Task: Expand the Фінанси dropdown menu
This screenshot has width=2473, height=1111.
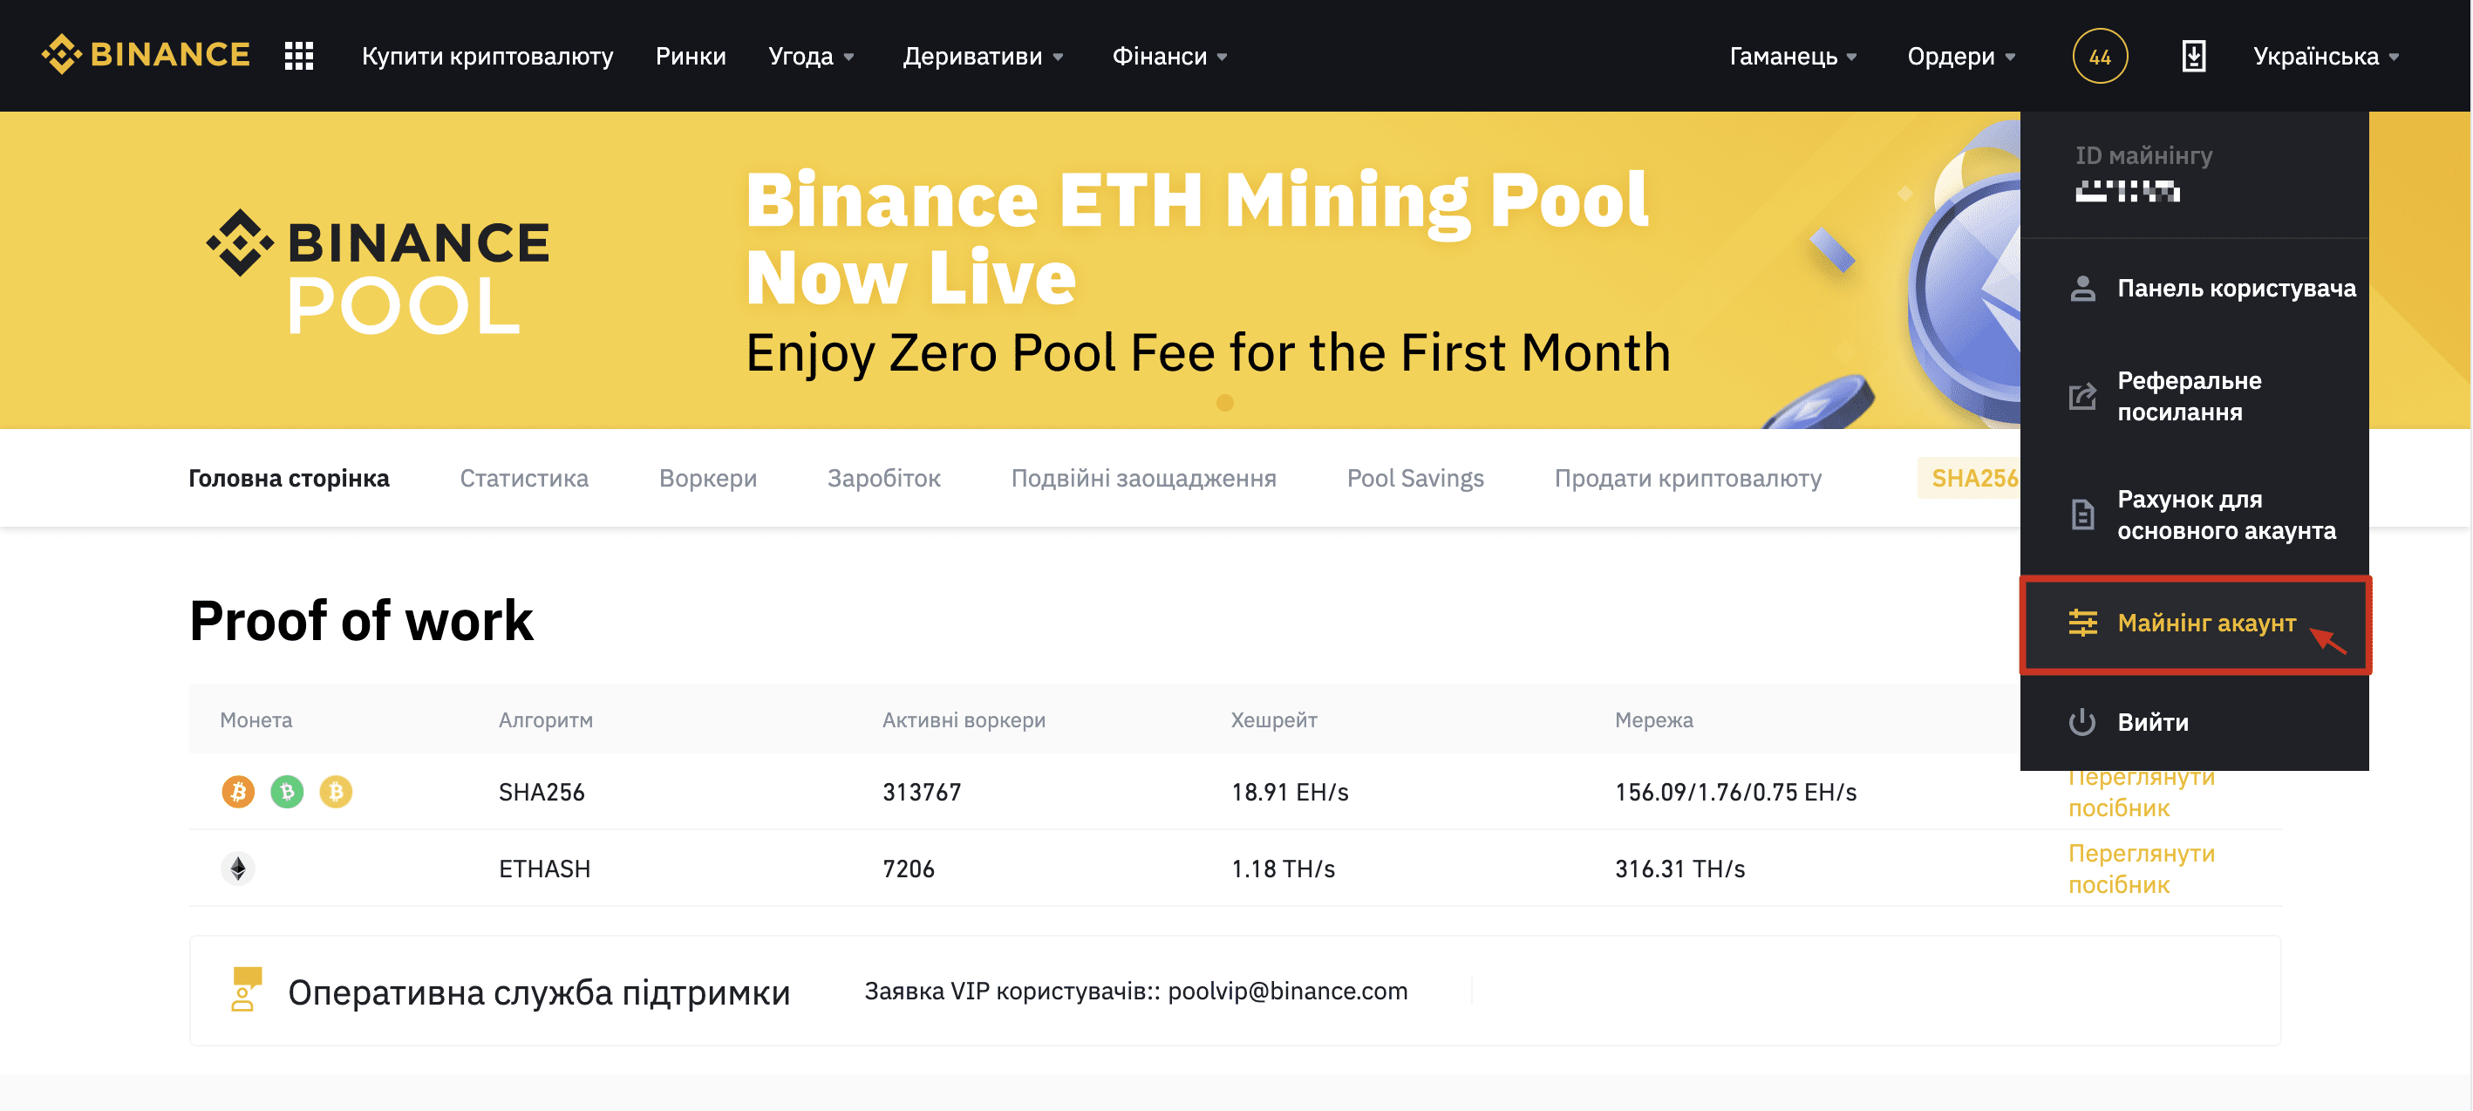Action: [x=1169, y=57]
